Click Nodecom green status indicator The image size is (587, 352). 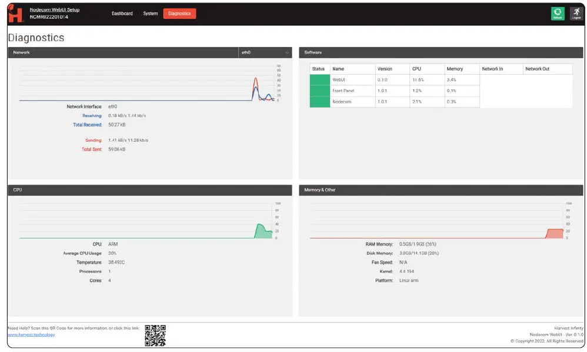[320, 102]
